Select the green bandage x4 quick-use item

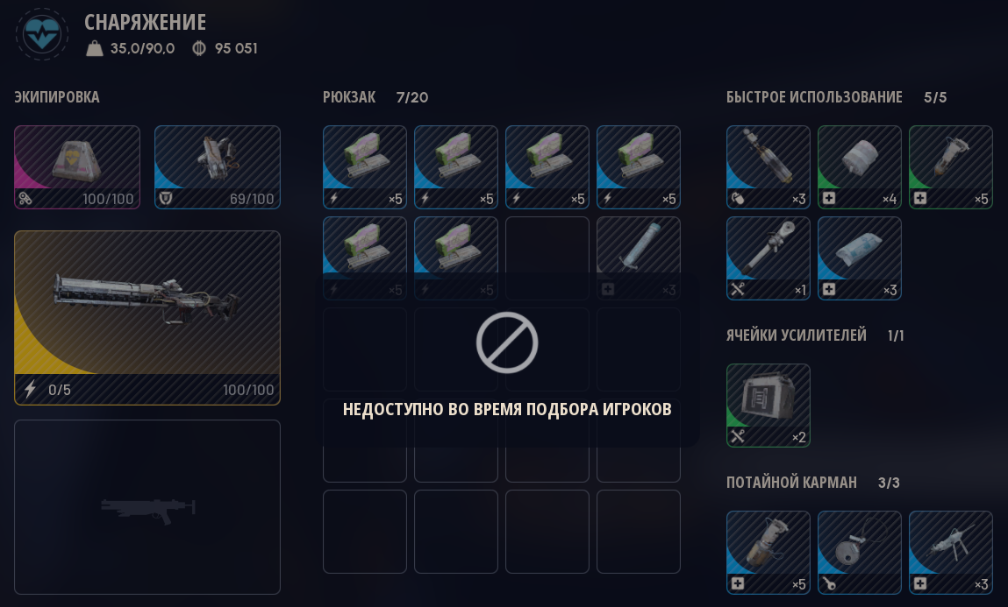[x=860, y=167]
